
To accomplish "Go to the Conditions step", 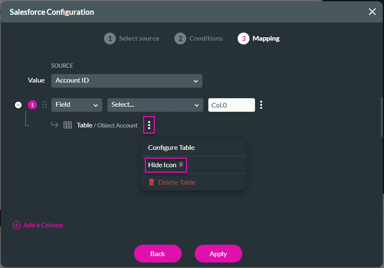I will point(198,39).
